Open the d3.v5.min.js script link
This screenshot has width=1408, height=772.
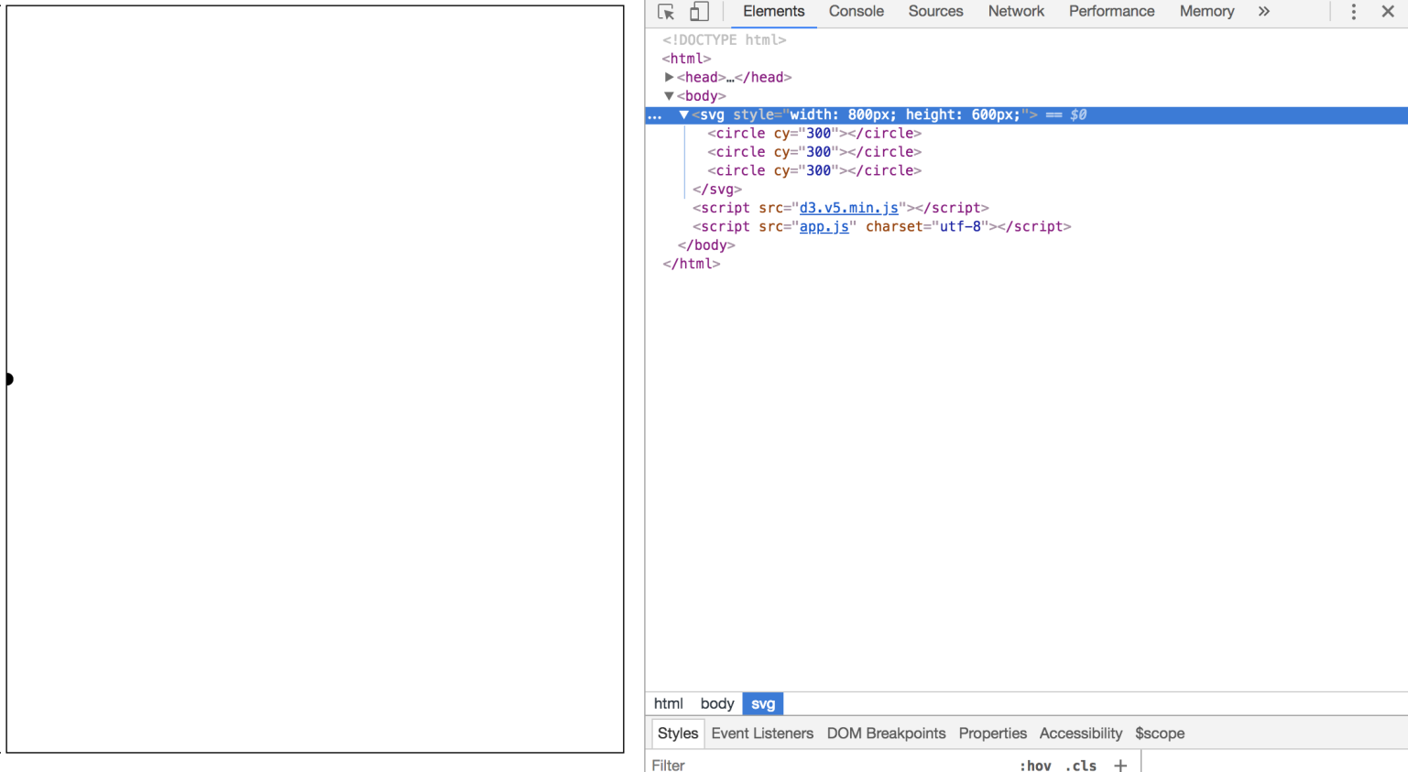click(x=848, y=208)
